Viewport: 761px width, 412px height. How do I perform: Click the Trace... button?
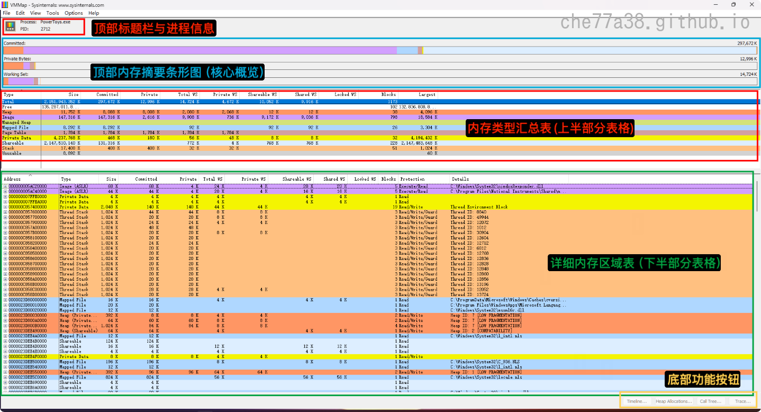(742, 401)
